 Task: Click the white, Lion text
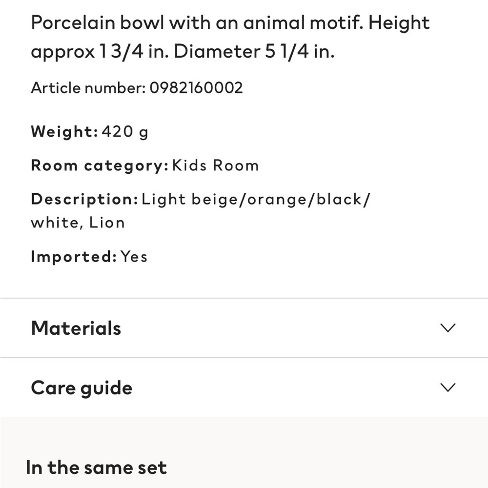pos(78,223)
